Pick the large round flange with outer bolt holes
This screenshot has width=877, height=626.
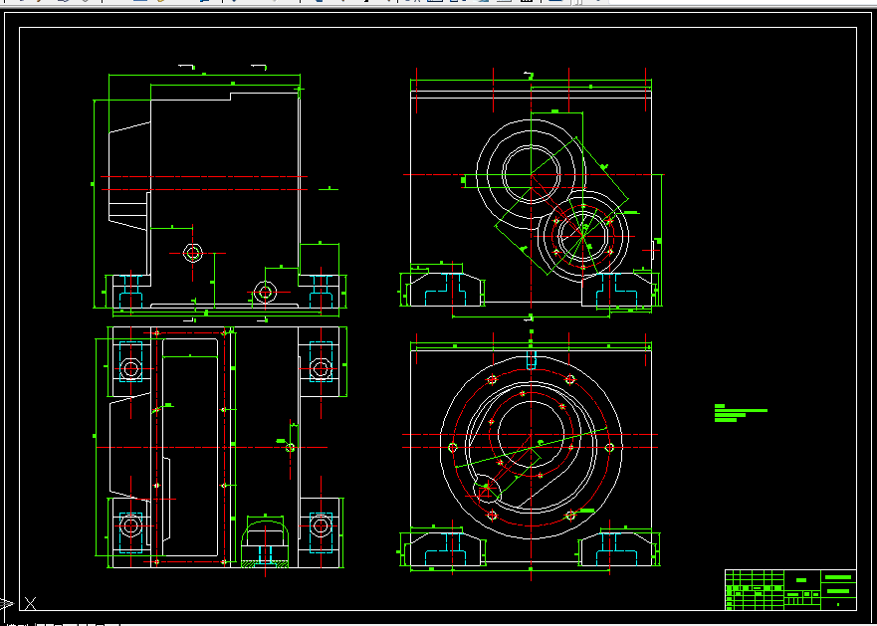click(x=531, y=447)
